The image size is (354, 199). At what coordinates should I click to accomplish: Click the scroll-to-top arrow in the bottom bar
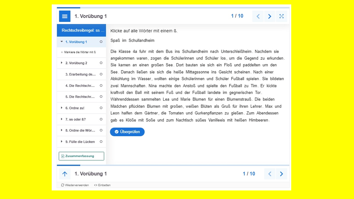[x=65, y=174]
